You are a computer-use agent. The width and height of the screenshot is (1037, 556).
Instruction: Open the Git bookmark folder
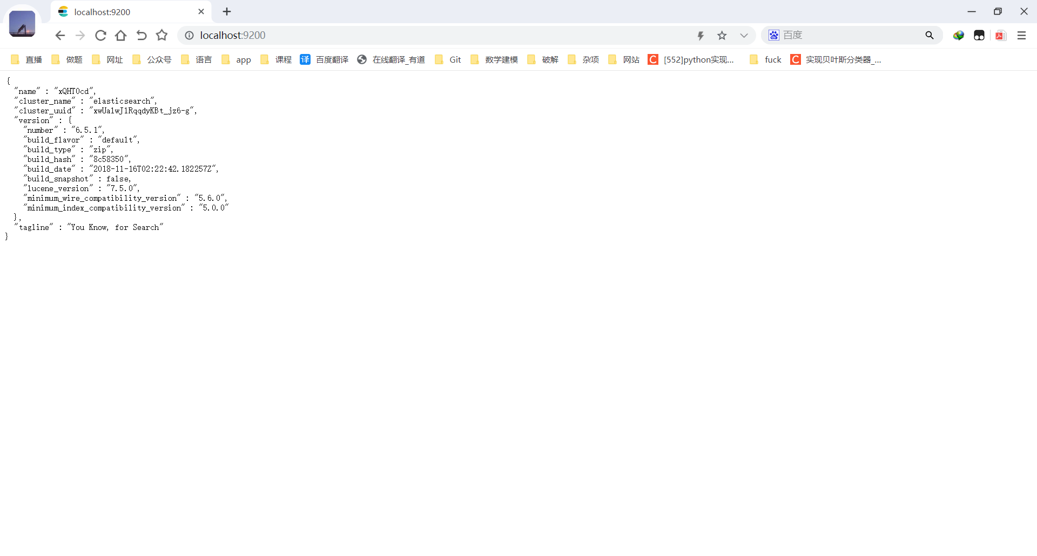tap(448, 60)
